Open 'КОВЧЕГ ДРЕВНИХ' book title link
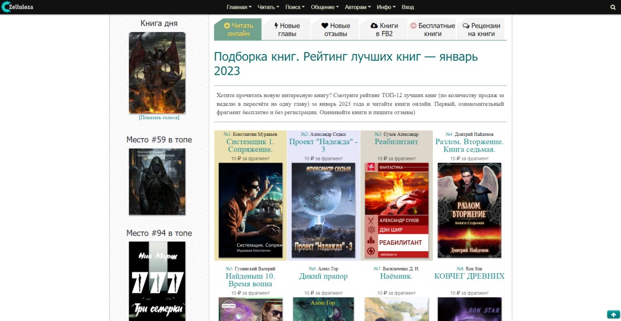 click(x=469, y=276)
